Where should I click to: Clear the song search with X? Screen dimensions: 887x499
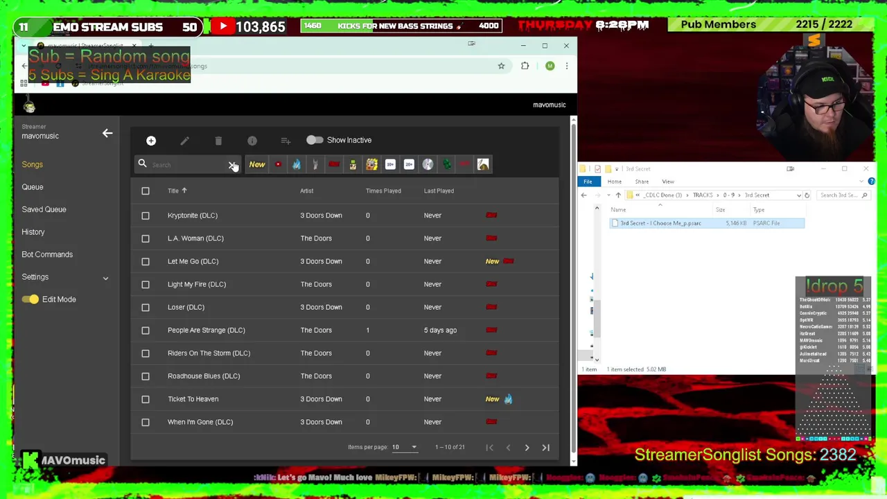click(232, 165)
